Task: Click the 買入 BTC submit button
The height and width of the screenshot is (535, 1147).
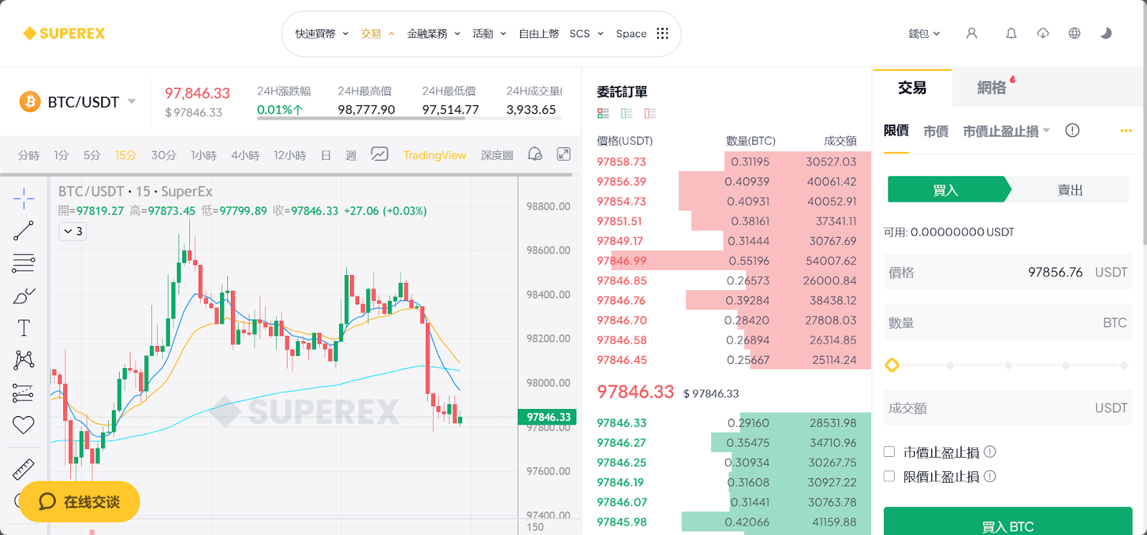Action: click(1008, 521)
